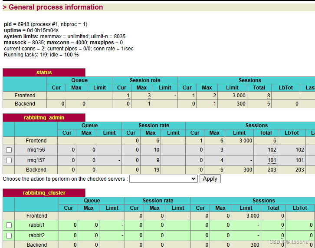The image size is (315, 248).
Task: Click status table Frontend row label
Action: pos(25,96)
